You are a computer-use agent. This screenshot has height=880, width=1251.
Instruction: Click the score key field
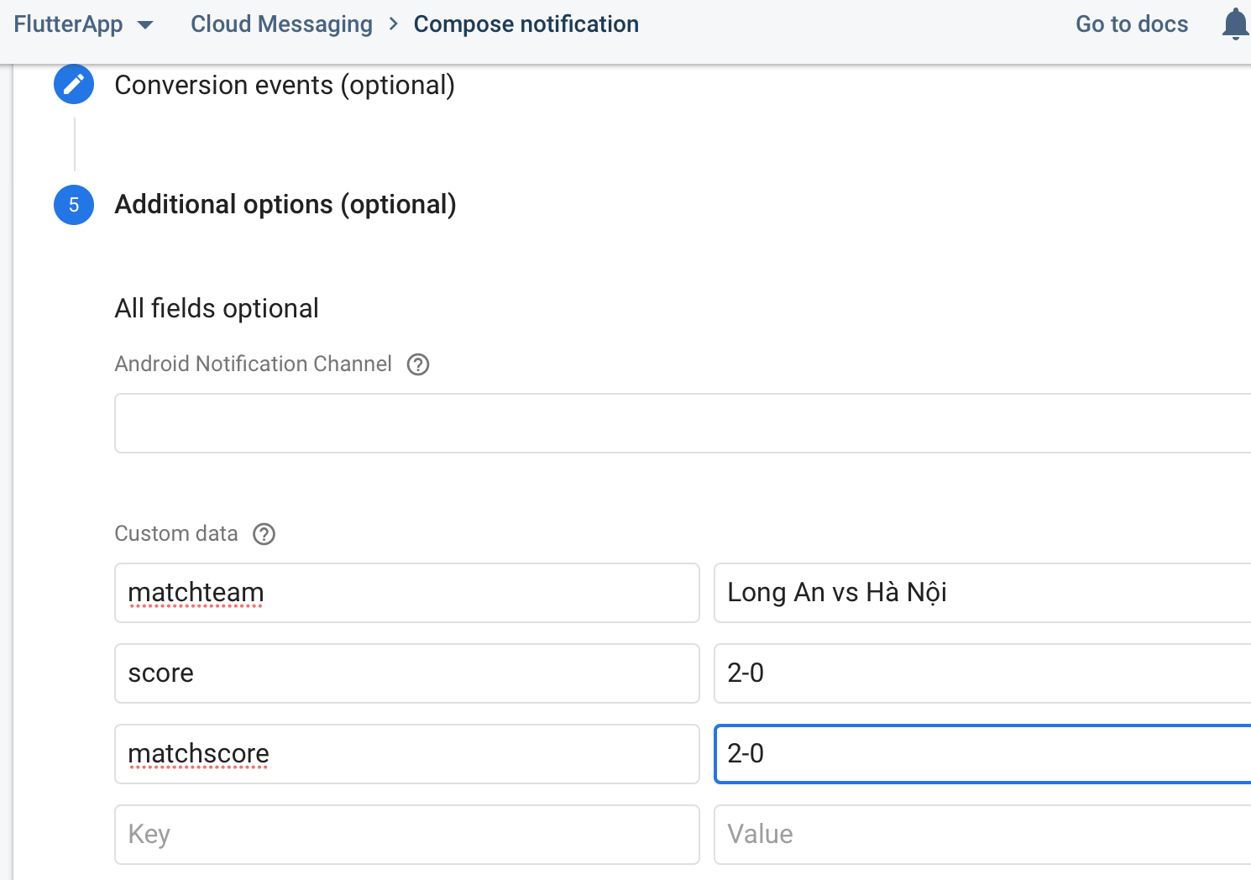click(x=406, y=673)
